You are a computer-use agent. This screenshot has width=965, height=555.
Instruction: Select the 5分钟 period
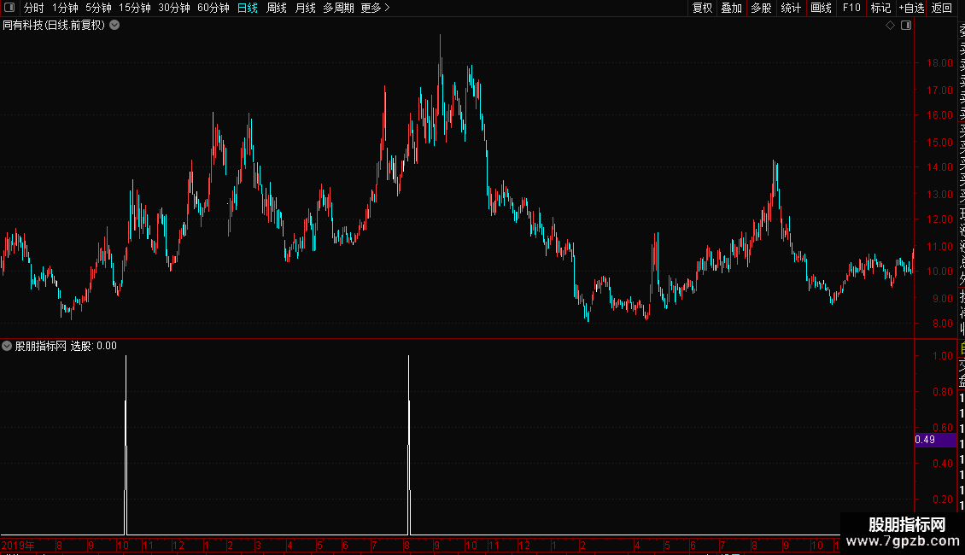pyautogui.click(x=98, y=8)
